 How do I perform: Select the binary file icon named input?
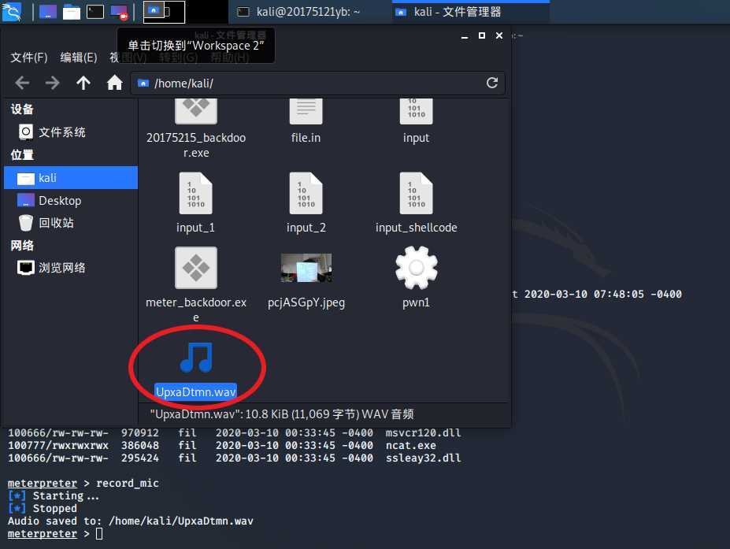pos(417,111)
